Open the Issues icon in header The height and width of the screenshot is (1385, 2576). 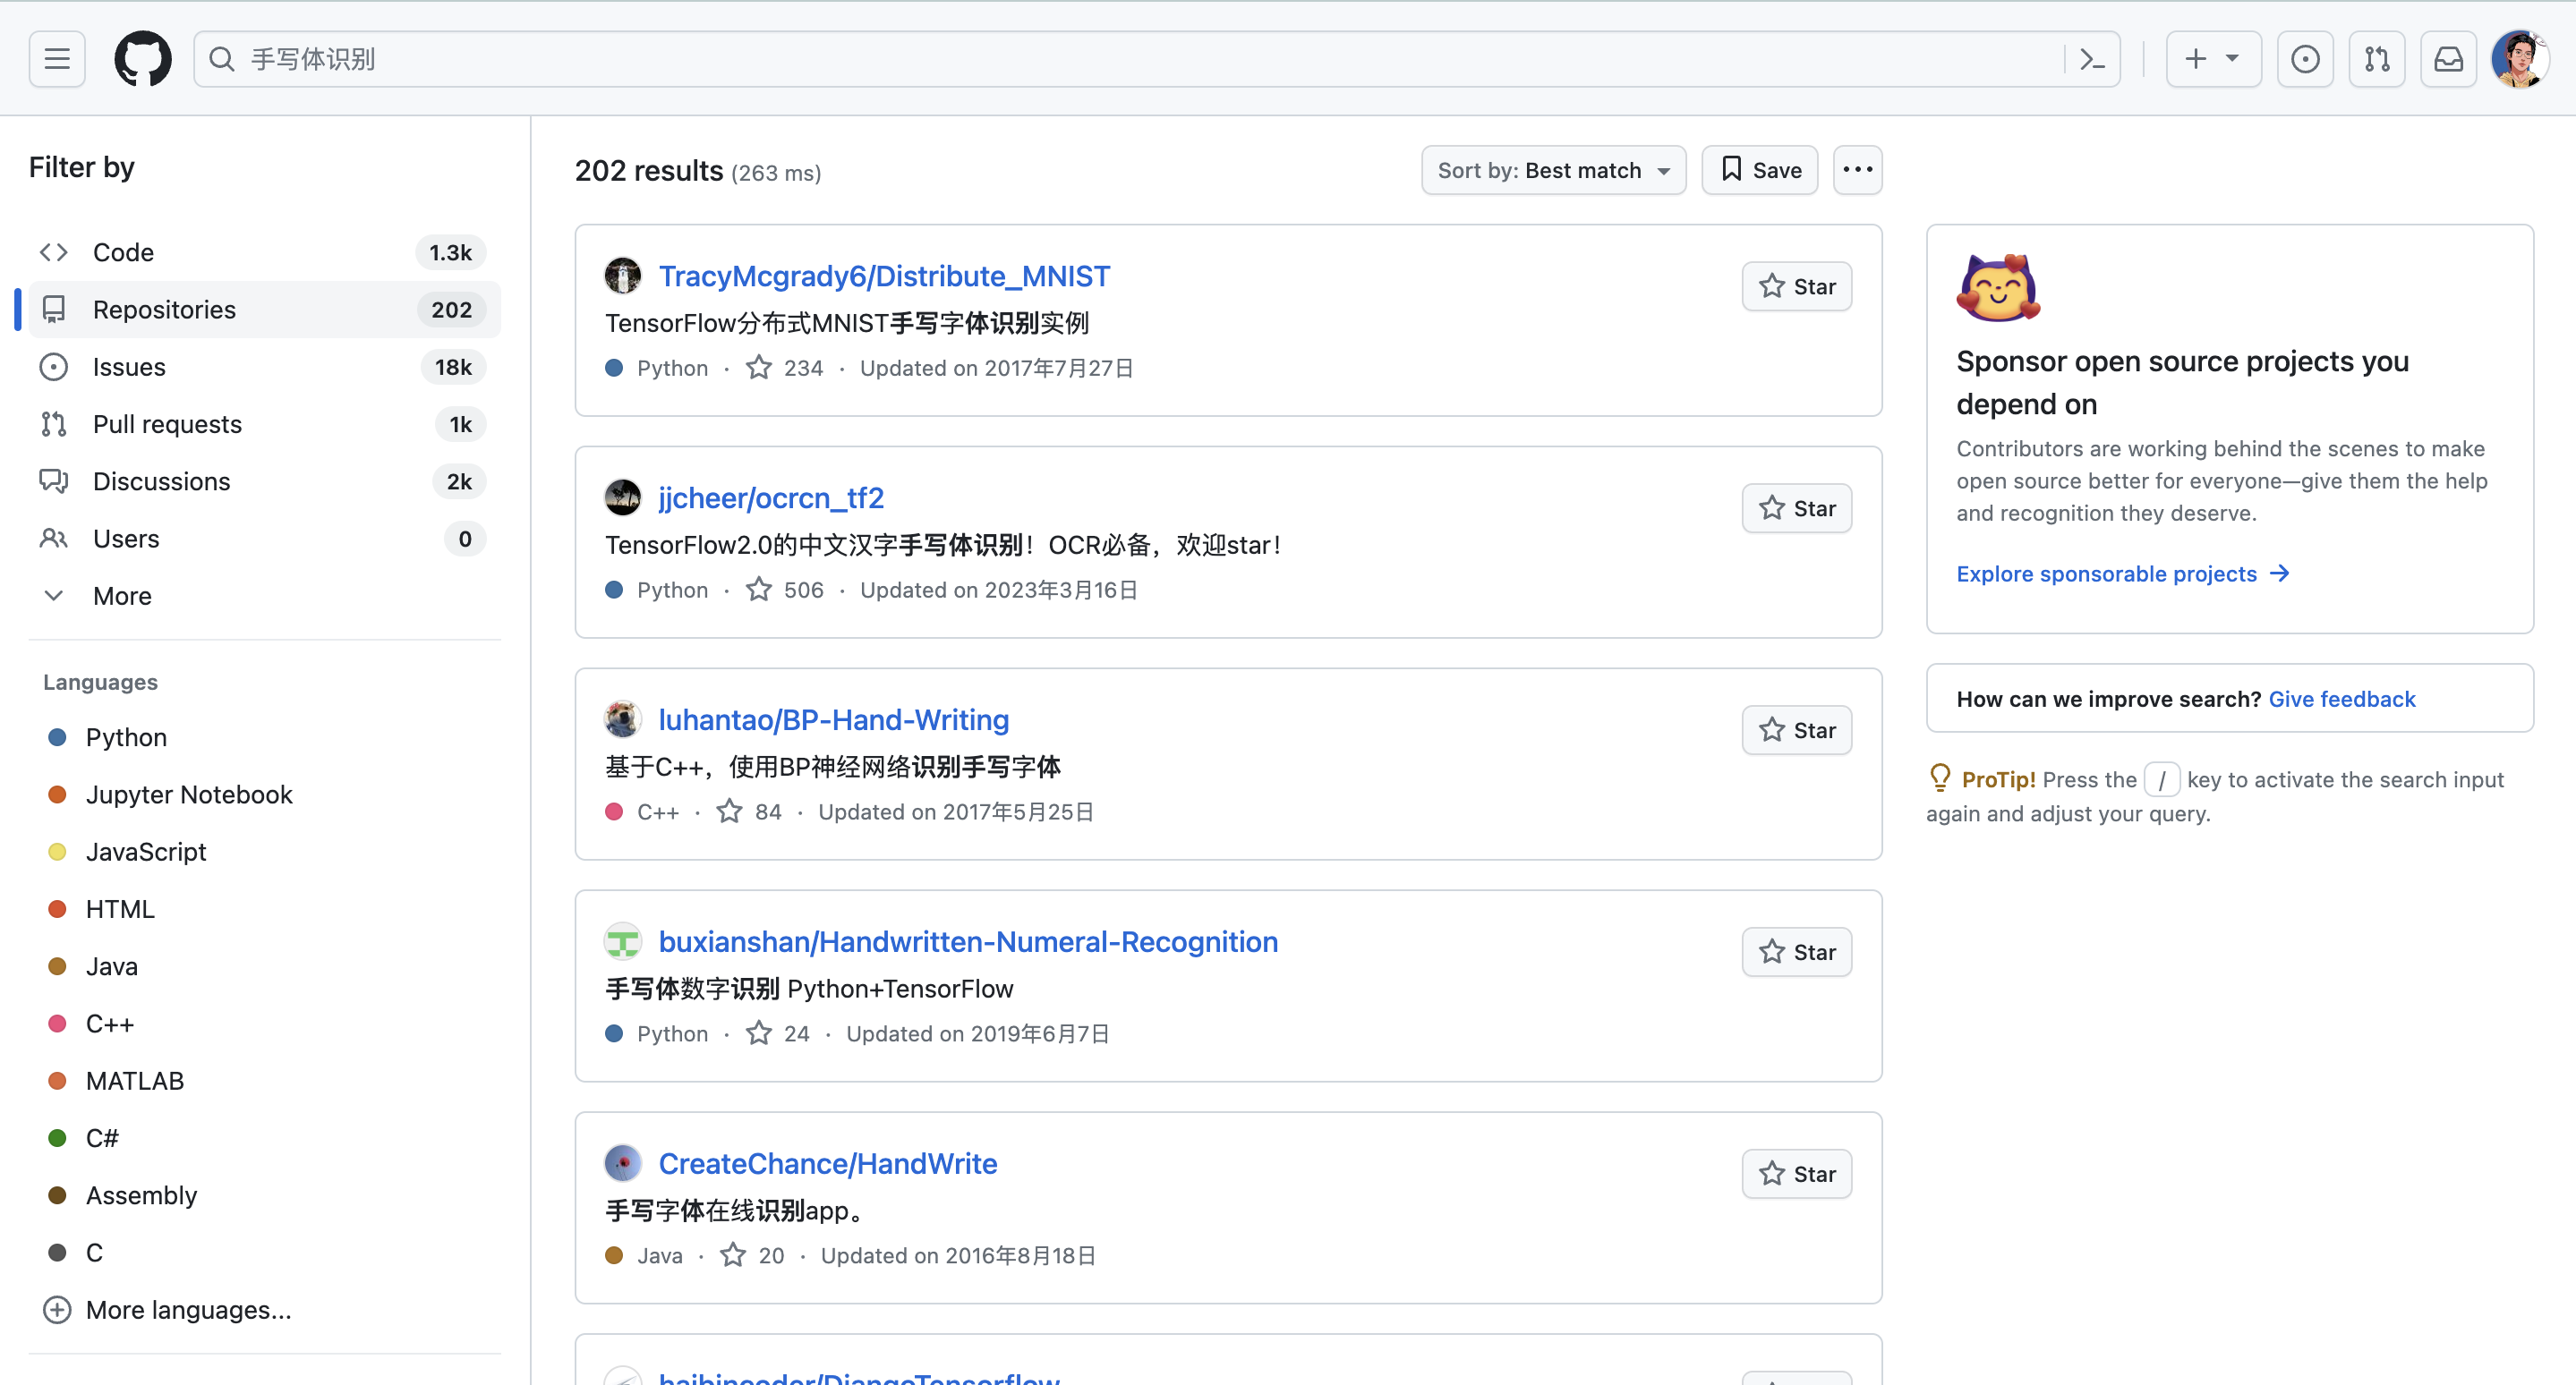tap(2305, 59)
